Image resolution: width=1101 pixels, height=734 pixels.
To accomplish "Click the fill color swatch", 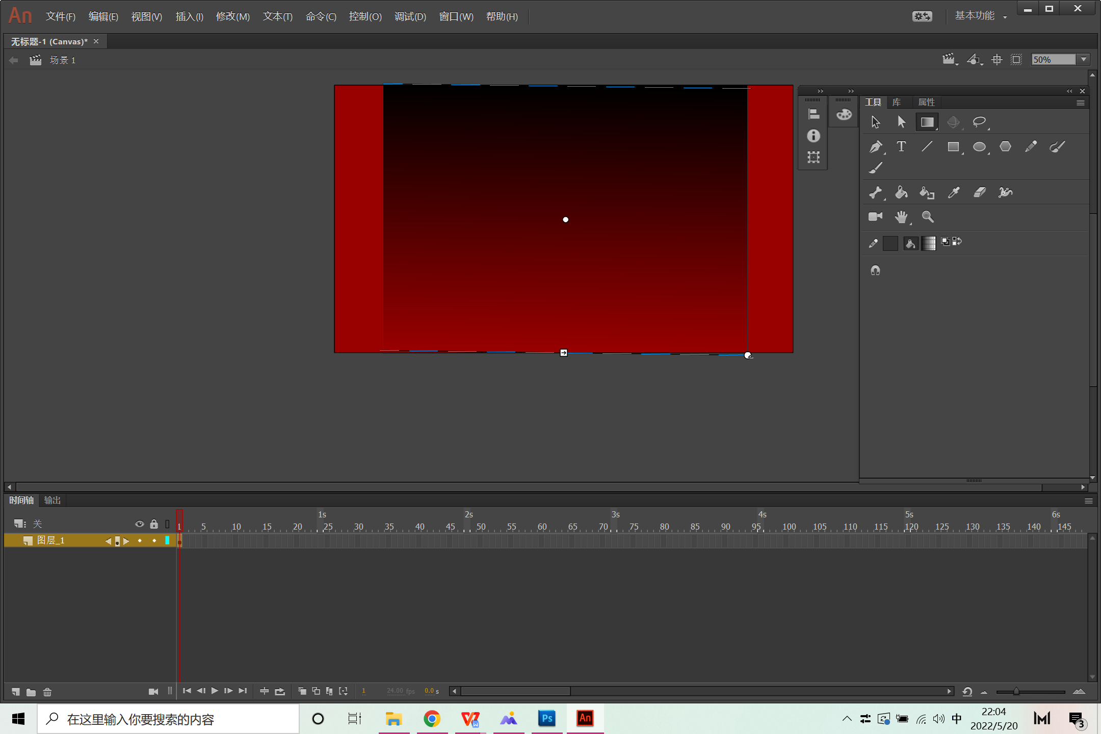I will coord(928,243).
